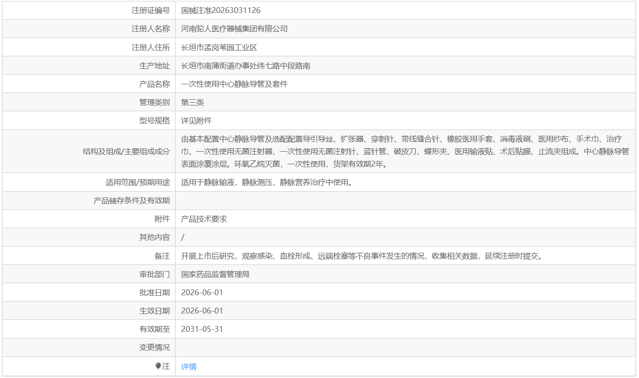Click registrant name 河南驼人医疗器械集团有限公司
Viewport: 639px width, 378px height.
234,28
